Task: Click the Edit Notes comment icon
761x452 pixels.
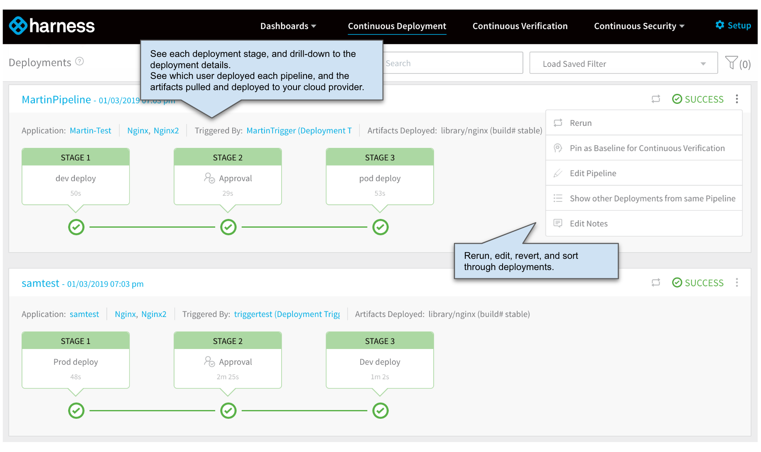Action: tap(558, 223)
